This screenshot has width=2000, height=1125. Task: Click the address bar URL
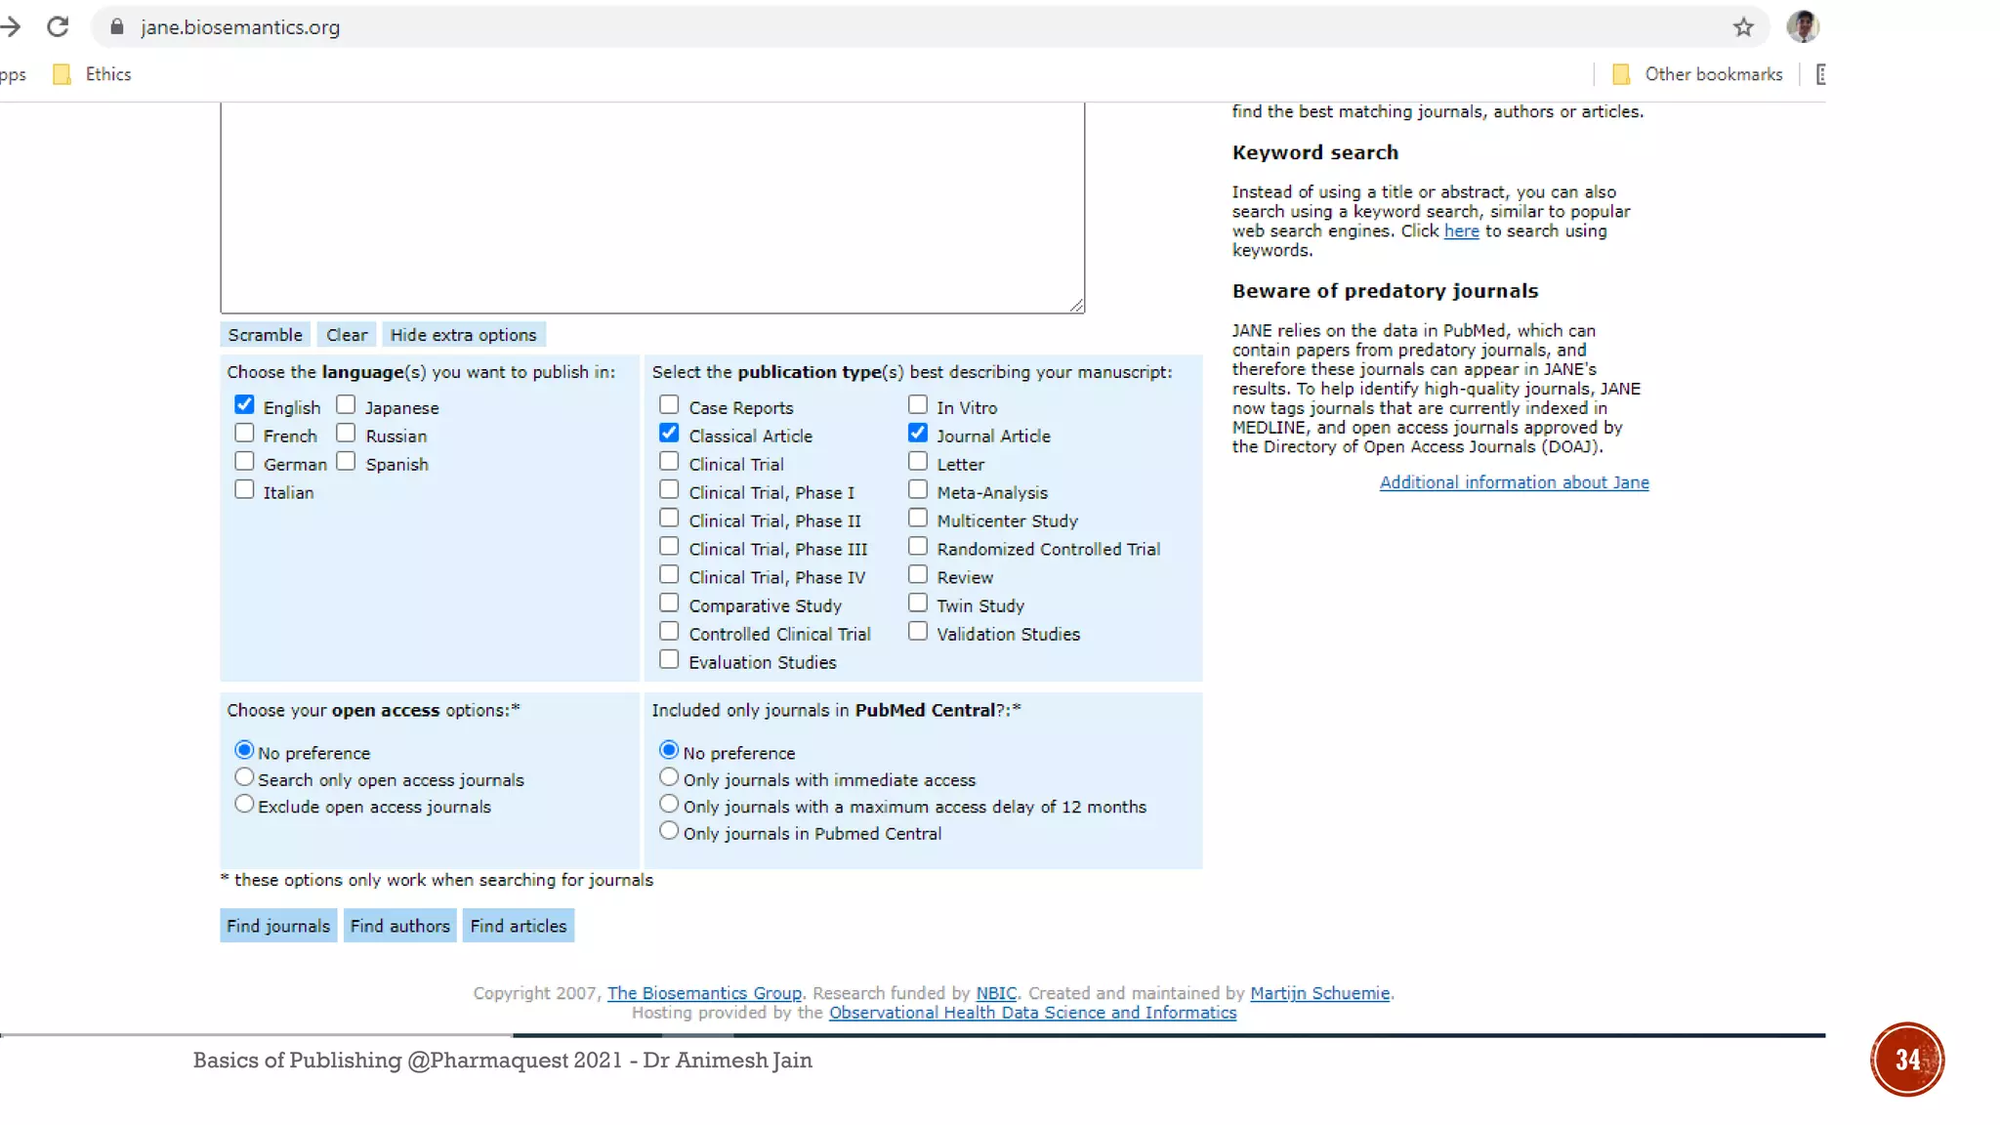(240, 27)
